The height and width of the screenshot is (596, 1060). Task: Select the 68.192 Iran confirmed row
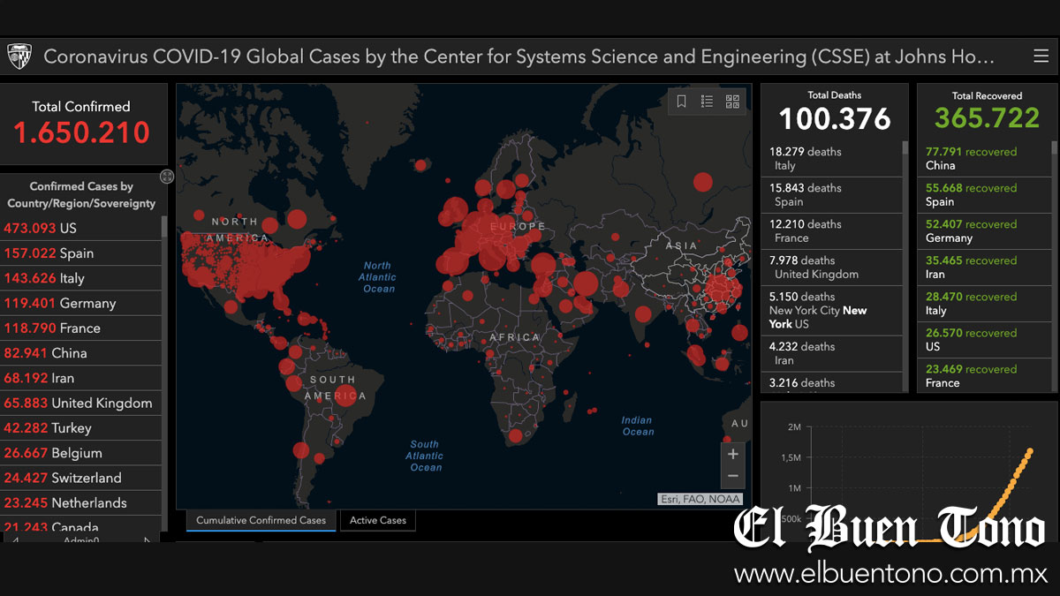click(81, 378)
